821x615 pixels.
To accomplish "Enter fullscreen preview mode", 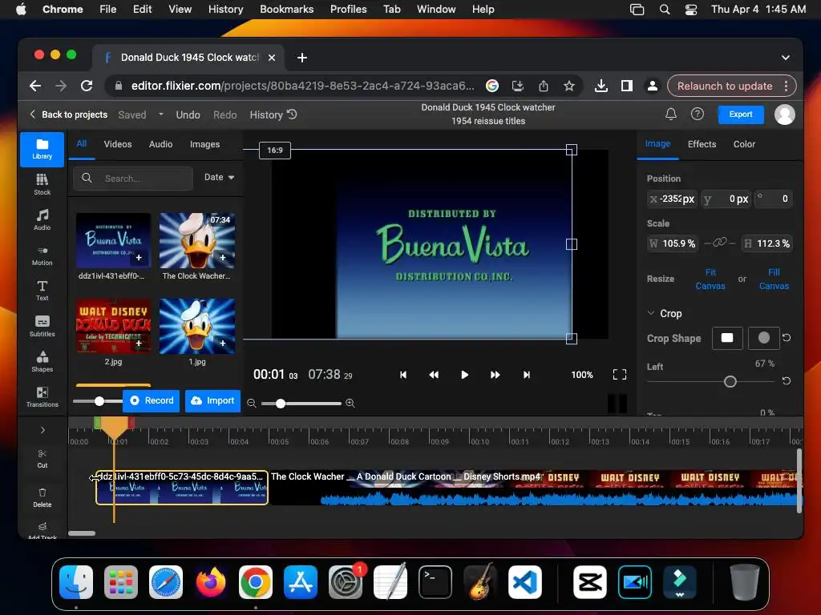I will (620, 375).
